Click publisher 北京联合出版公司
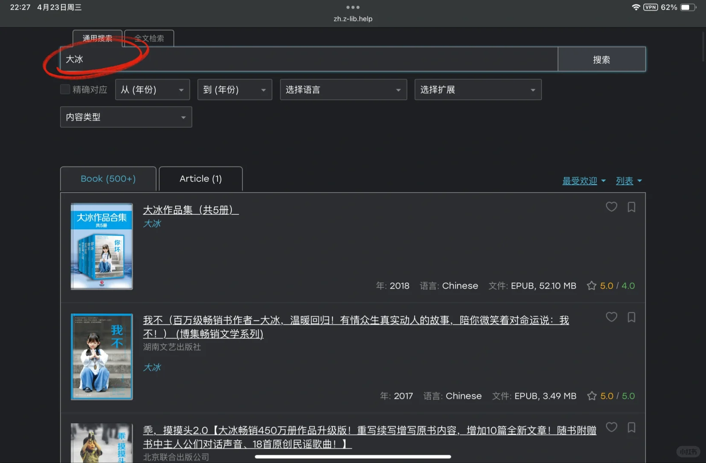 tap(176, 457)
